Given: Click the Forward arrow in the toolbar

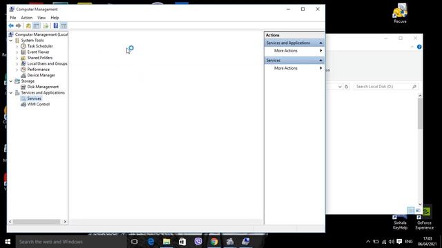Looking at the screenshot, I should click(x=19, y=26).
